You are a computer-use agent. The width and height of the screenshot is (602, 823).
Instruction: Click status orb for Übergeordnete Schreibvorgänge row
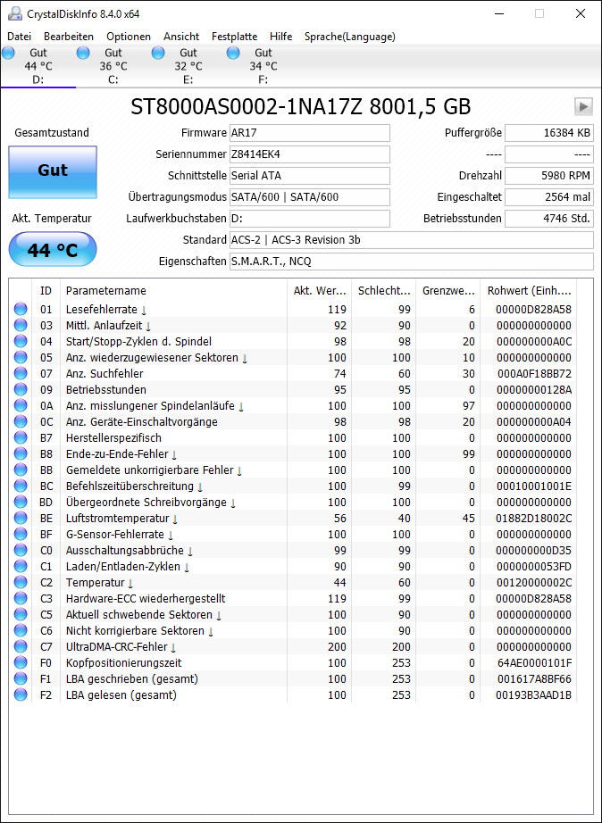coord(21,502)
